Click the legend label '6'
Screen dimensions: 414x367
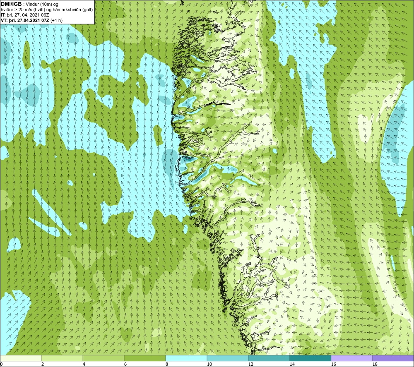pos(125,365)
